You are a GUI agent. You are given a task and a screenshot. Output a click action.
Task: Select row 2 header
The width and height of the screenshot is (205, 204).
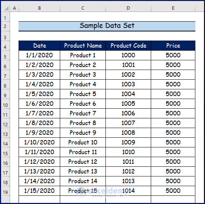(5, 26)
